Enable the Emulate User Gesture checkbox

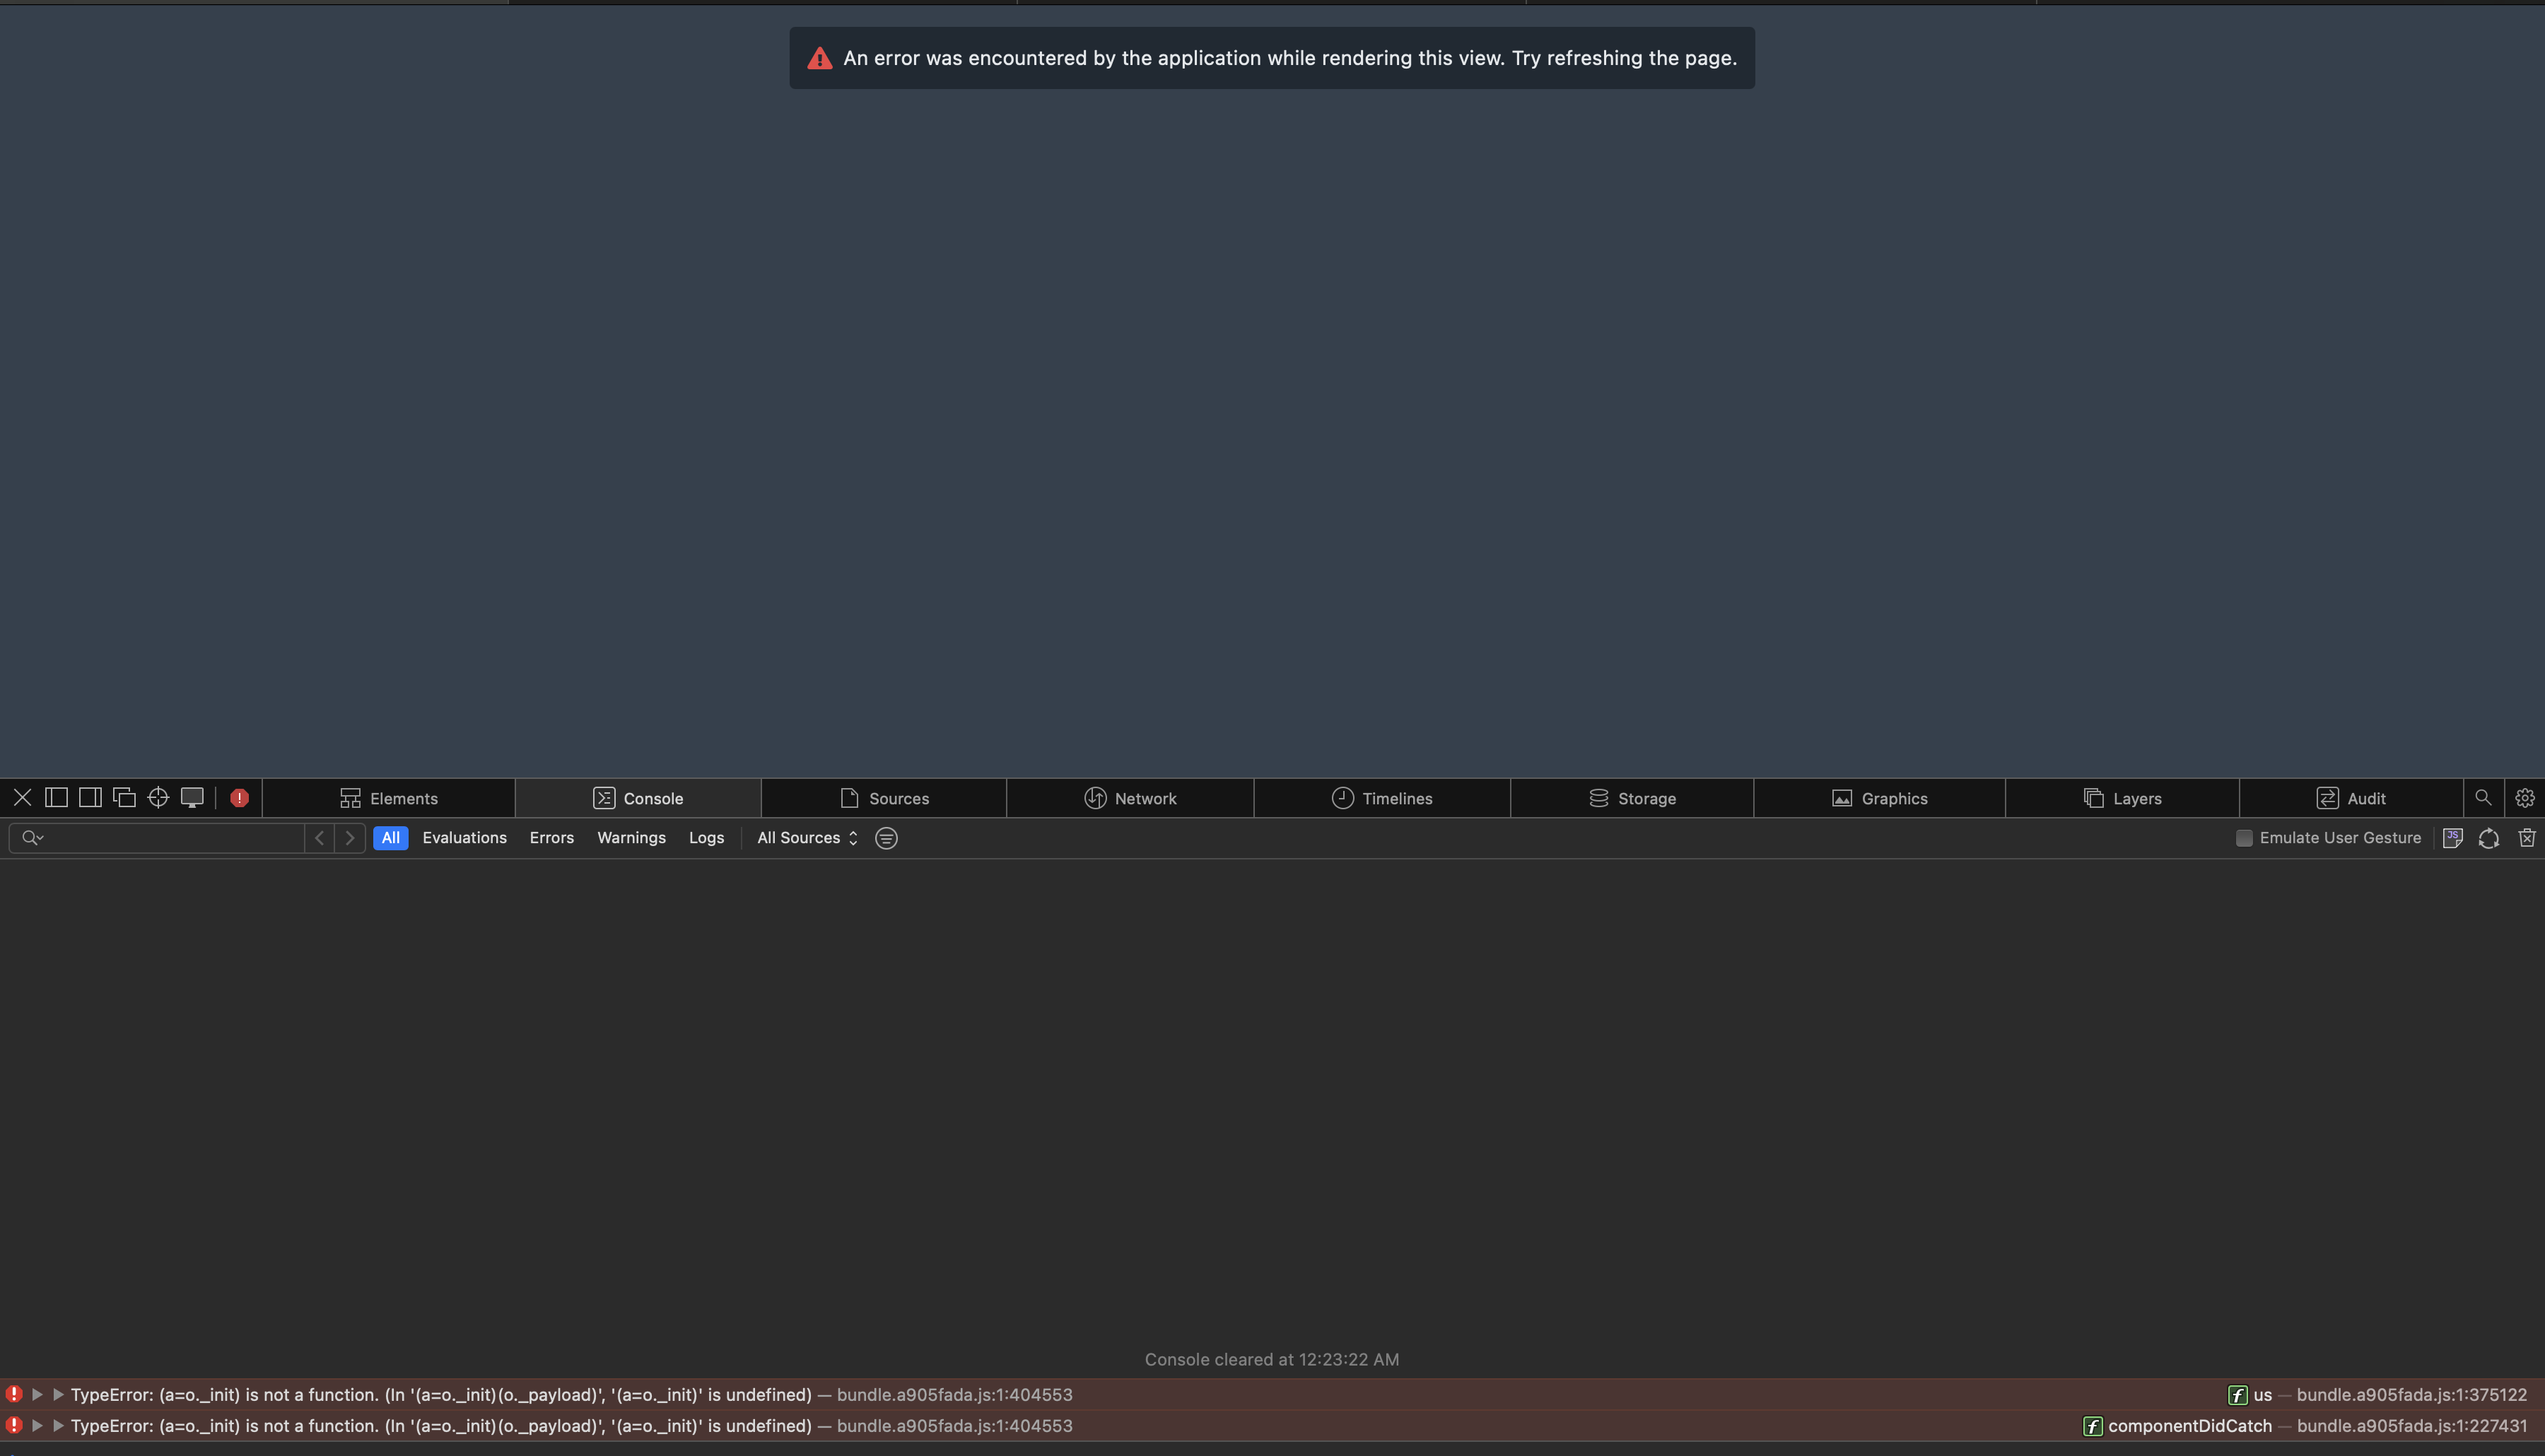coord(2244,838)
